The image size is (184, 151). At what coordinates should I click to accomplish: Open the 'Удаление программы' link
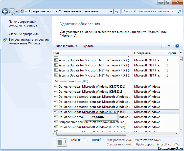click(24, 34)
